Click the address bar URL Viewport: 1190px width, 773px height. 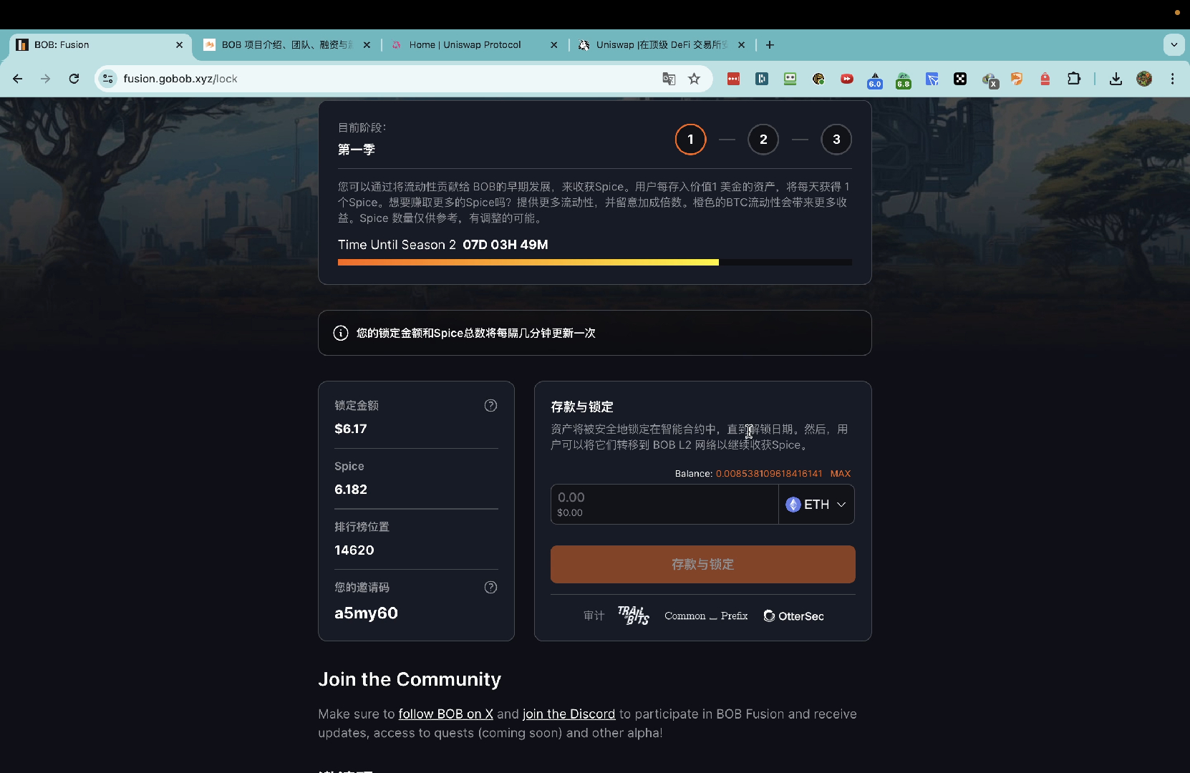pos(180,79)
